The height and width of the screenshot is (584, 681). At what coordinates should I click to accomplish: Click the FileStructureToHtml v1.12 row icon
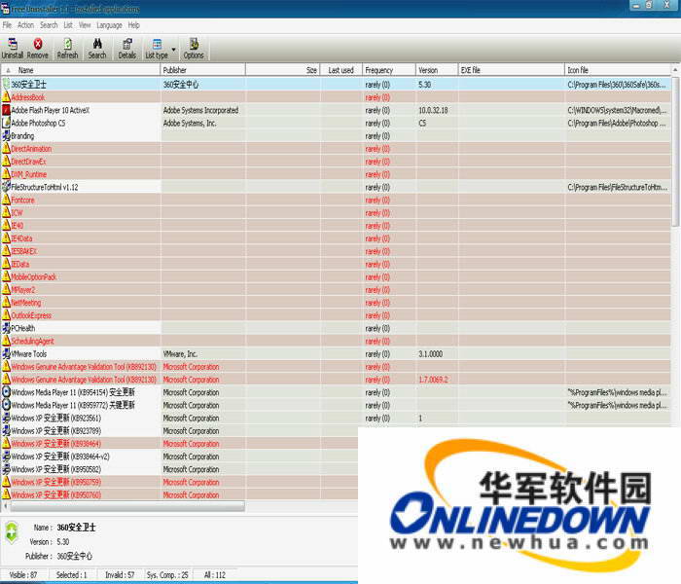[x=6, y=187]
